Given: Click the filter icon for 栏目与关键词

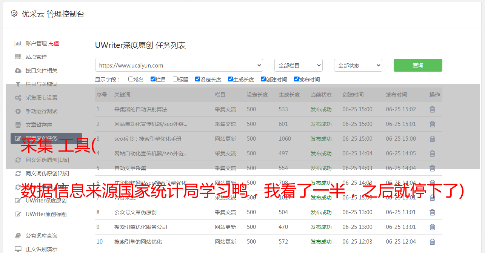Looking at the screenshot, I should 18,84.
